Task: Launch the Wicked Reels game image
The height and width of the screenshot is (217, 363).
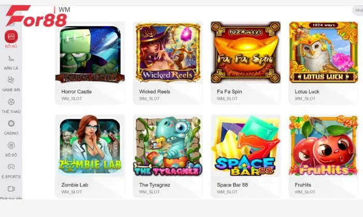Action: click(x=168, y=53)
